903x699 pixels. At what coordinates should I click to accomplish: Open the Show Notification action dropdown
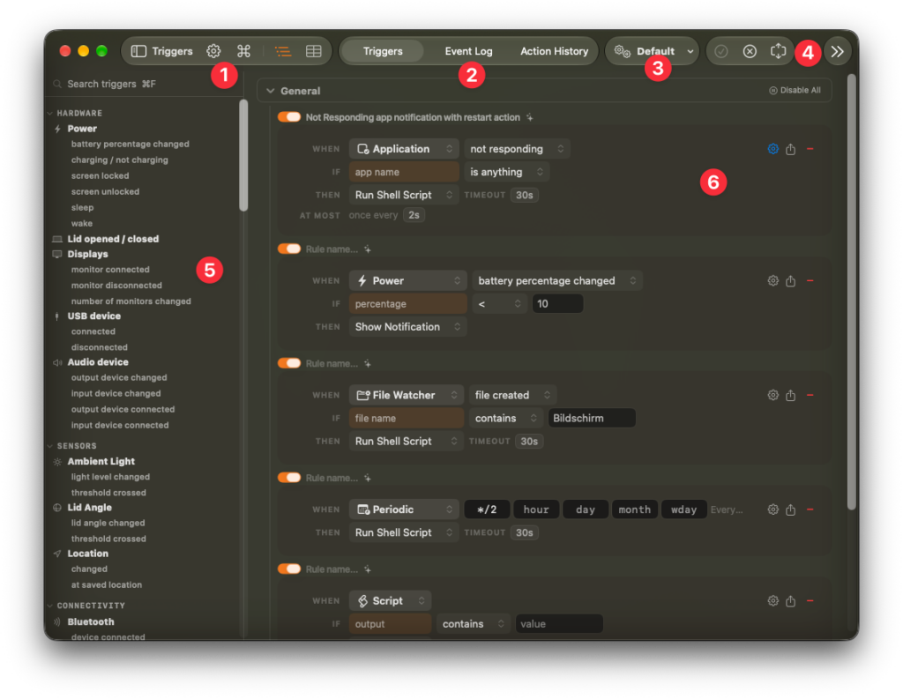tap(407, 327)
